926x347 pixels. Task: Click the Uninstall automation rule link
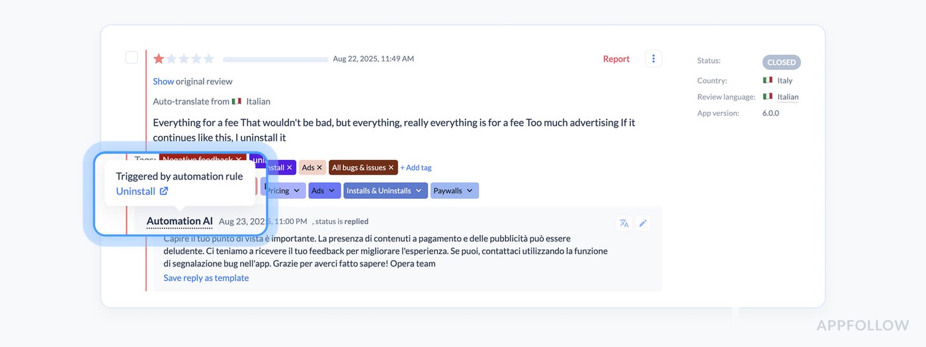pyautogui.click(x=136, y=191)
